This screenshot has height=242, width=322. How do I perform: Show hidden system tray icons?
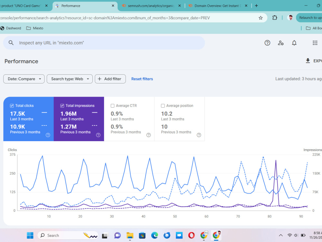(x=280, y=235)
